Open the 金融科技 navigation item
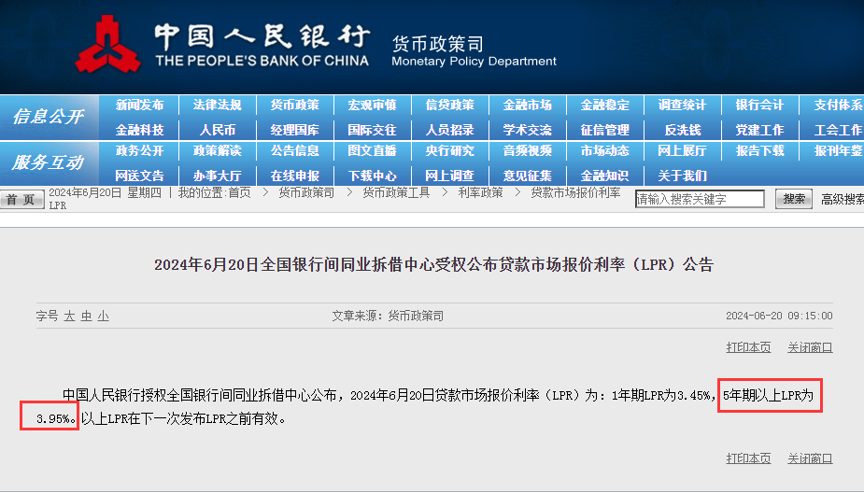The width and height of the screenshot is (864, 493). [140, 130]
